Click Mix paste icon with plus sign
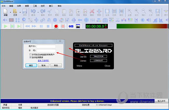Screen dimensions: 169x110 (78, 12)
